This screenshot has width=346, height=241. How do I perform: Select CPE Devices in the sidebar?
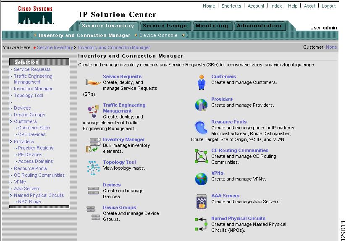point(31,134)
